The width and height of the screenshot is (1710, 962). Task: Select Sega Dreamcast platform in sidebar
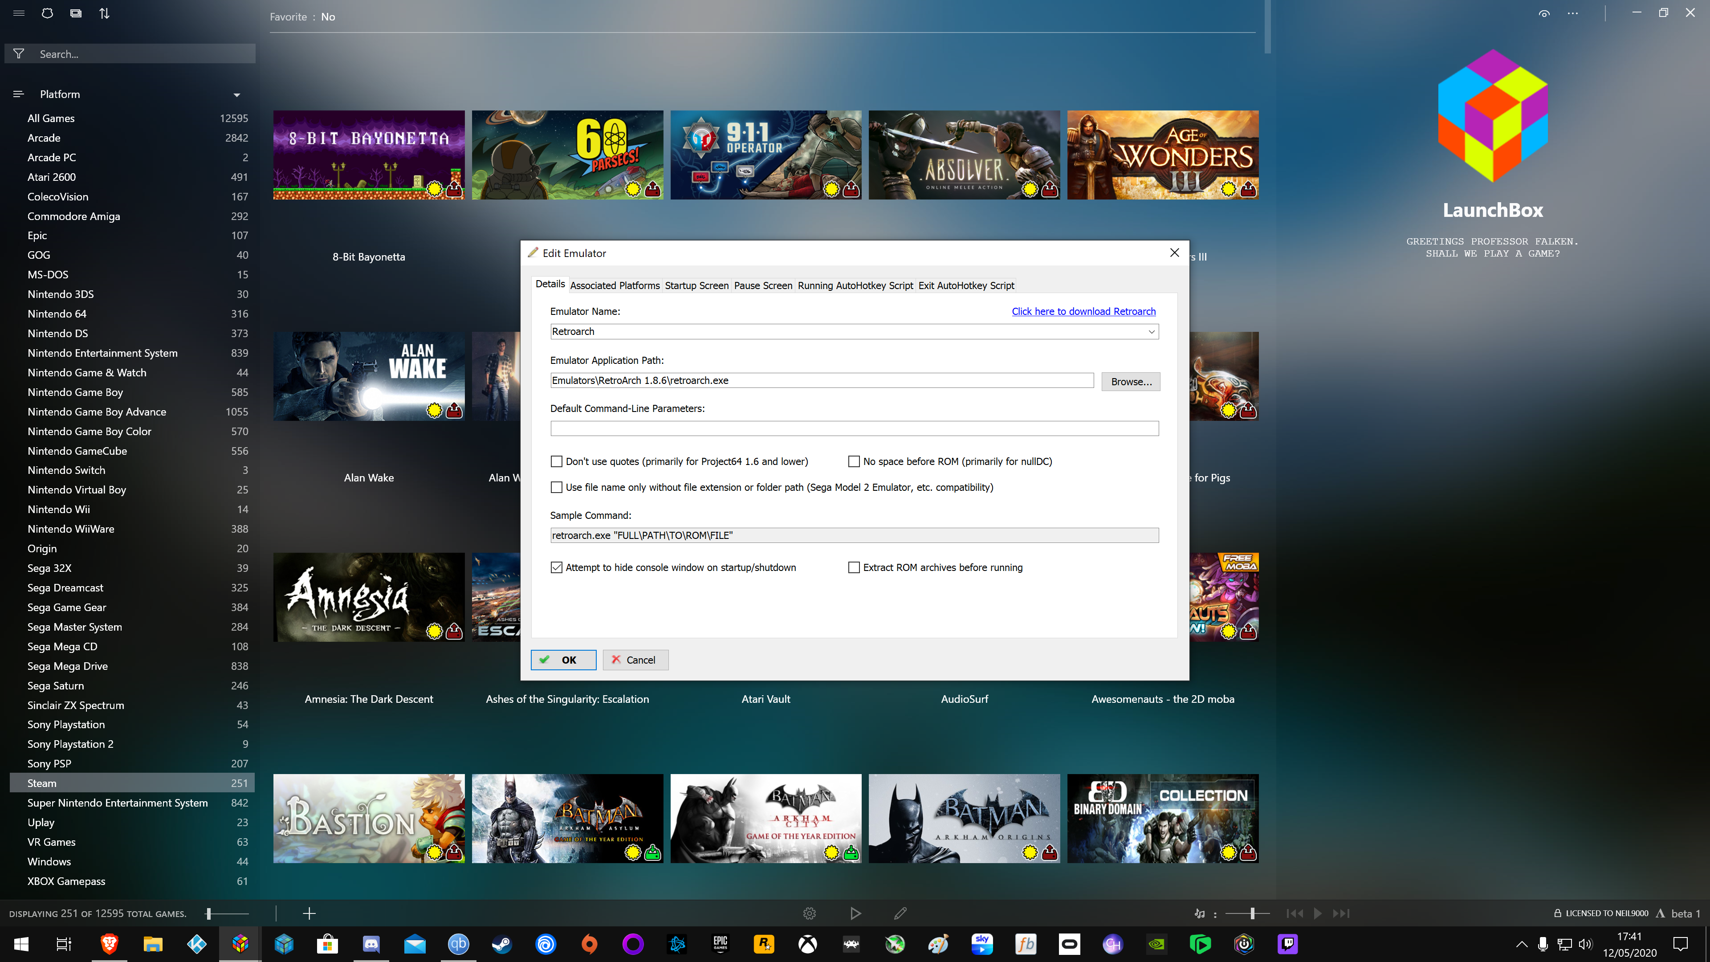[x=132, y=587]
